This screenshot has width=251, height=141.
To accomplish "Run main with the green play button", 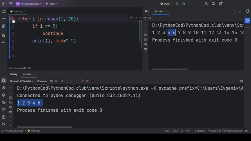I will (x=177, y=4).
